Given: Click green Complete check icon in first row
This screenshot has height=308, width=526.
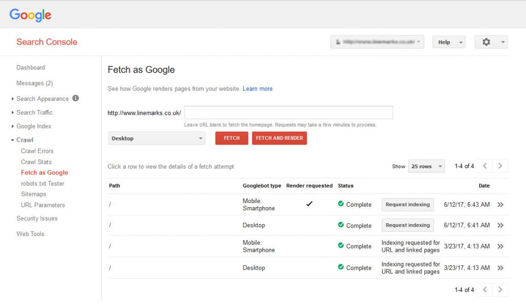Looking at the screenshot, I should [x=341, y=204].
